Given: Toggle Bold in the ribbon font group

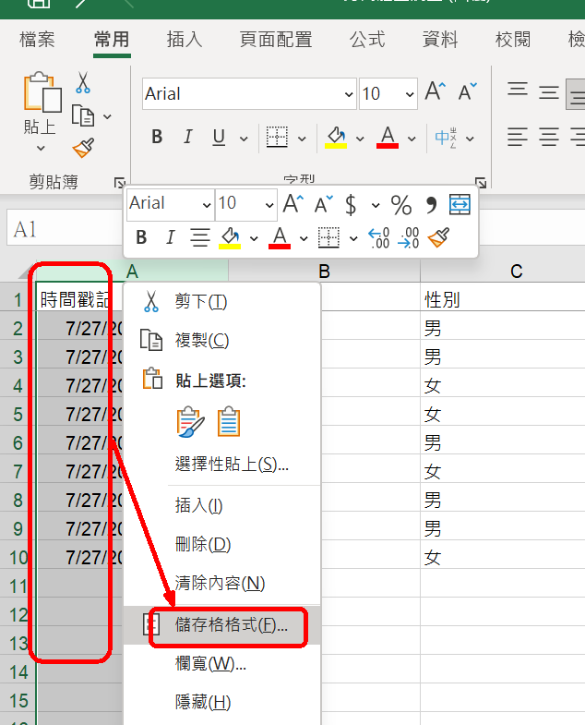Looking at the screenshot, I should [157, 138].
